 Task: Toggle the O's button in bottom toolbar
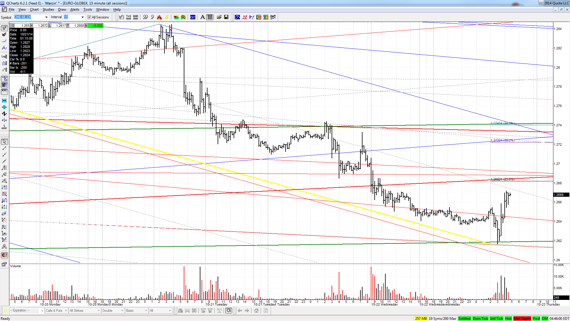coord(229,311)
